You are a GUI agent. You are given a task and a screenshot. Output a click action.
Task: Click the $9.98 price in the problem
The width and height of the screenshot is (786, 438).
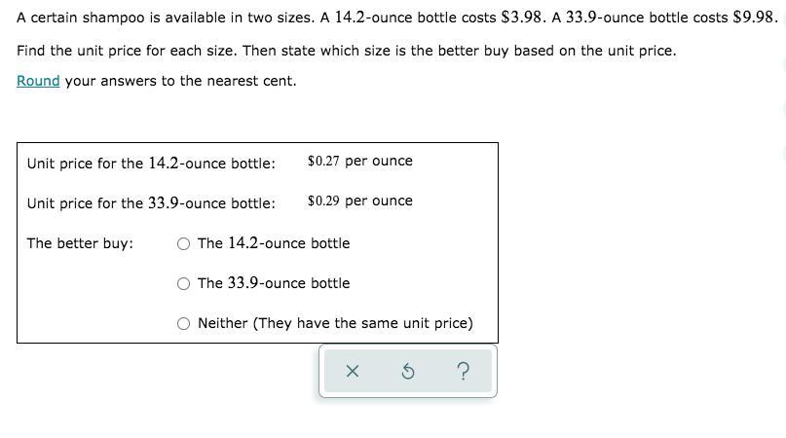(x=755, y=18)
